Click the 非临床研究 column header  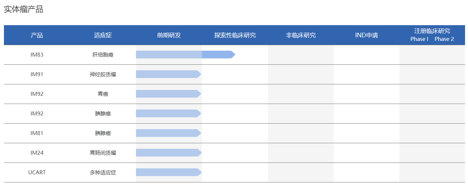tap(301, 35)
